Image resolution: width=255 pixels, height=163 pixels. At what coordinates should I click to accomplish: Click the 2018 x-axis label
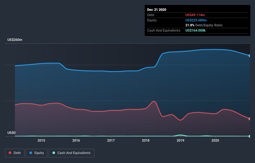[146, 140]
